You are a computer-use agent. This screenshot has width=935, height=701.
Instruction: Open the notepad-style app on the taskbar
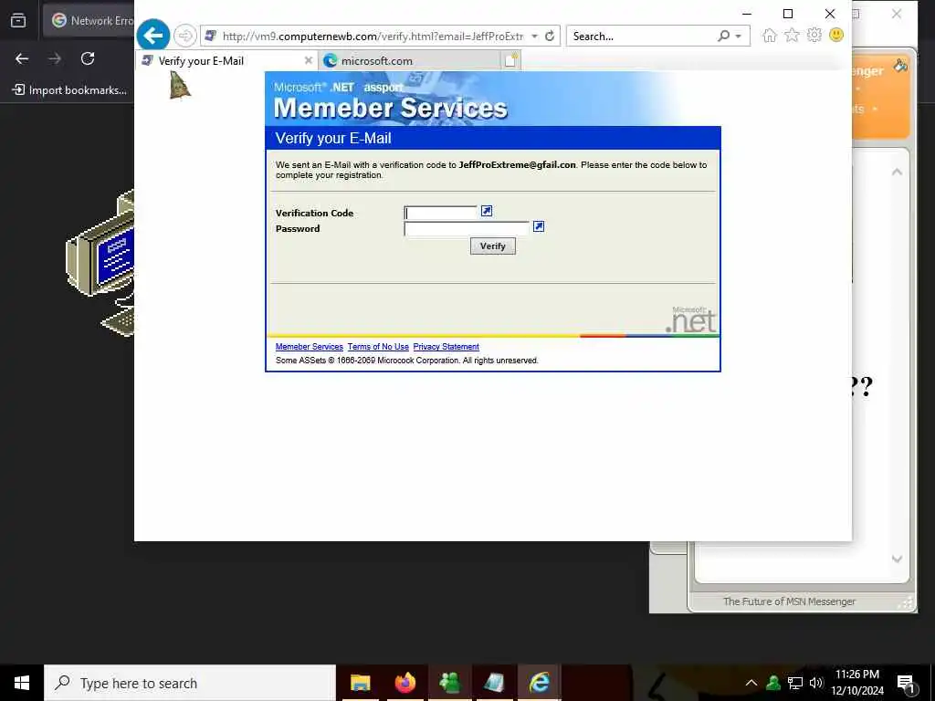(494, 683)
